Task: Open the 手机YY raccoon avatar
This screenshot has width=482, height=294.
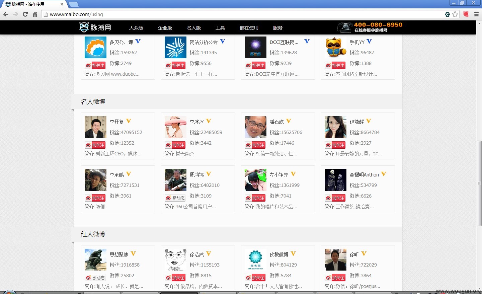Action: click(335, 47)
